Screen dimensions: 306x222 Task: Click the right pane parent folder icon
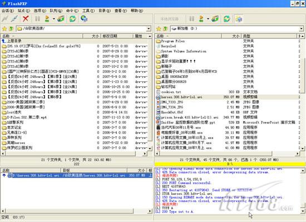pyautogui.click(x=165, y=29)
